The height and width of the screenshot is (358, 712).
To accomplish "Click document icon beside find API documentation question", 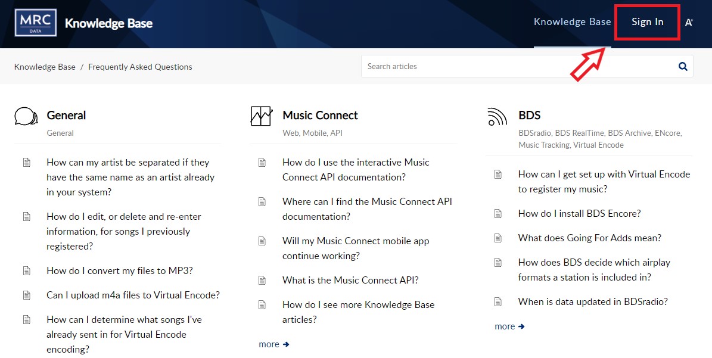I will pos(262,201).
